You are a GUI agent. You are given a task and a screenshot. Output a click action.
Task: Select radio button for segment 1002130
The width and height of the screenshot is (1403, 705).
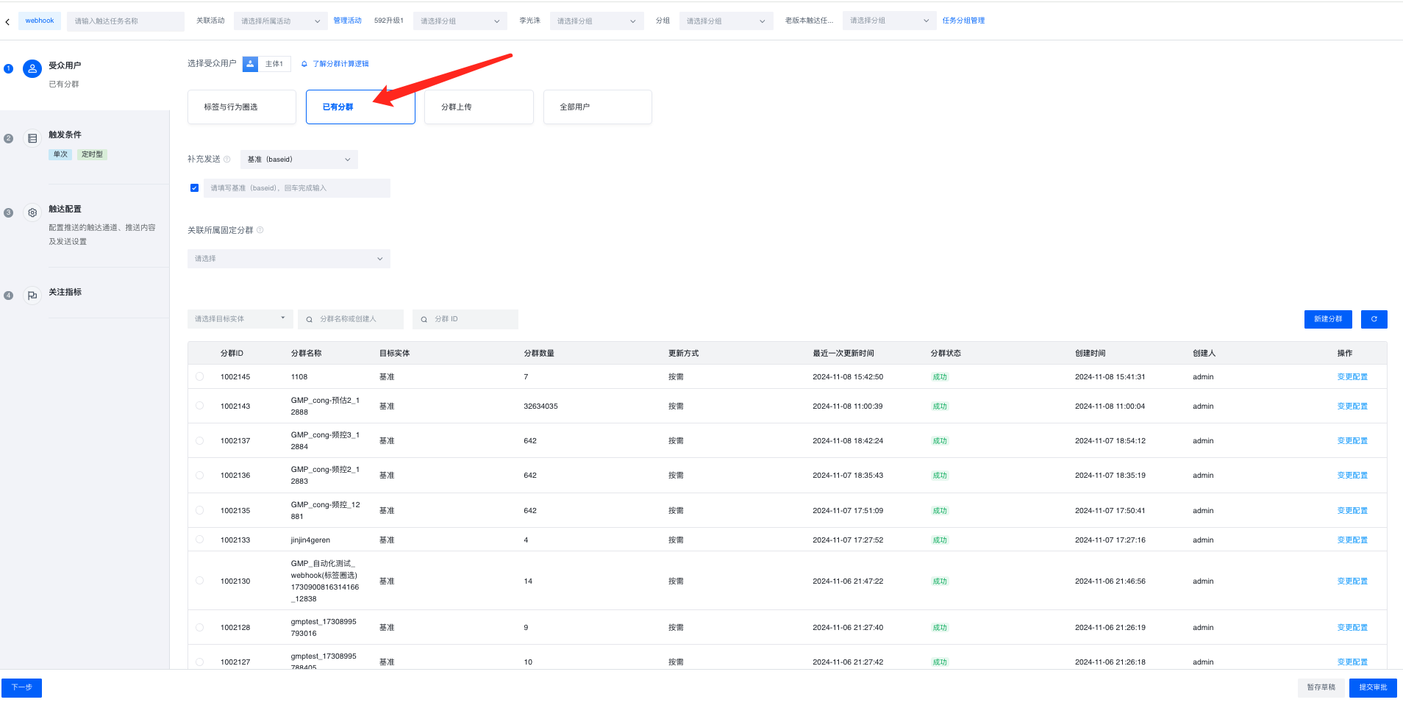coord(199,581)
